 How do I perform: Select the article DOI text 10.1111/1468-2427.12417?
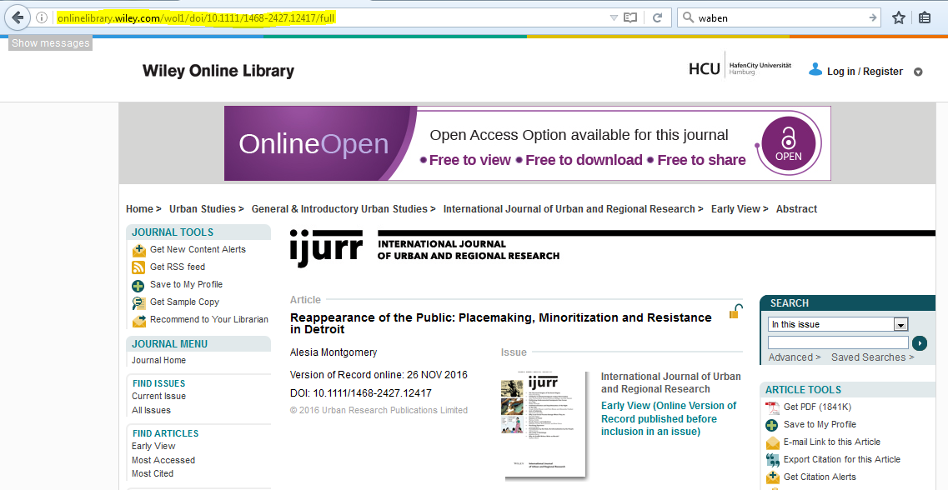click(373, 393)
